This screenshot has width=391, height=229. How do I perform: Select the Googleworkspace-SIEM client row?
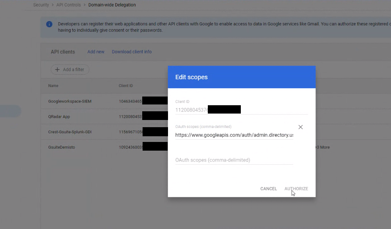click(x=70, y=101)
